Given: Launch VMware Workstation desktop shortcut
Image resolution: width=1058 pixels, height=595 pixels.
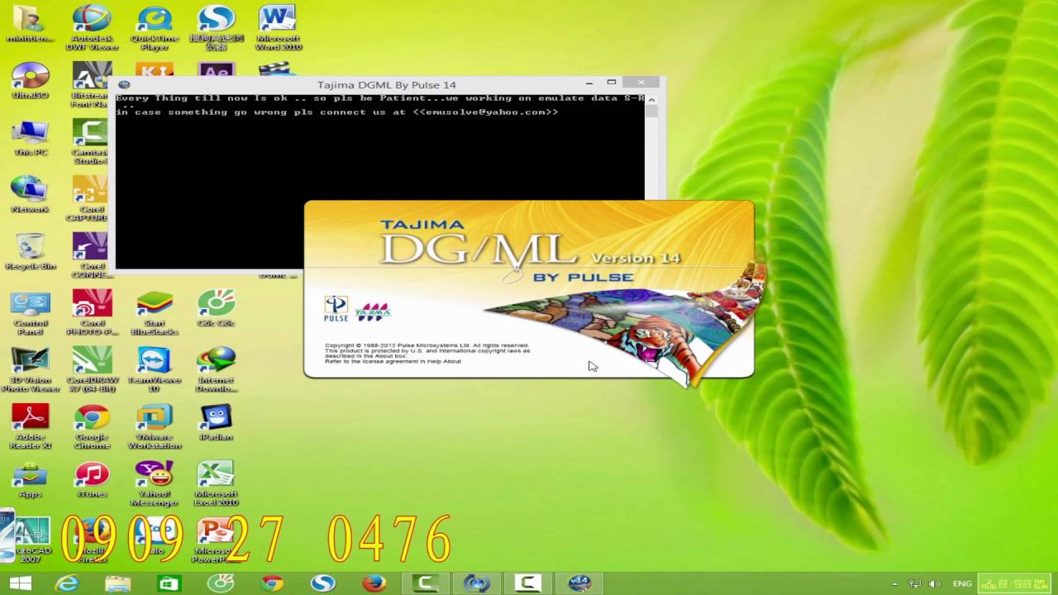Looking at the screenshot, I should point(155,426).
